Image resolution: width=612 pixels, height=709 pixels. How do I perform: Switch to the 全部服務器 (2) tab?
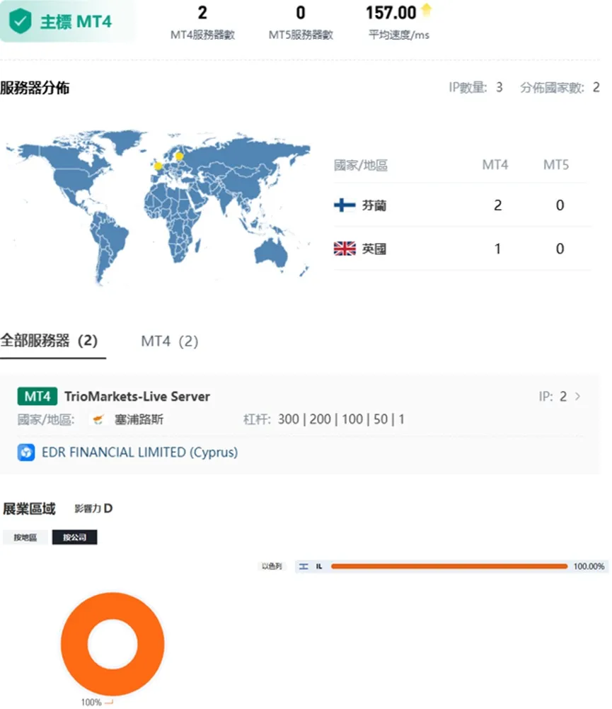(49, 341)
